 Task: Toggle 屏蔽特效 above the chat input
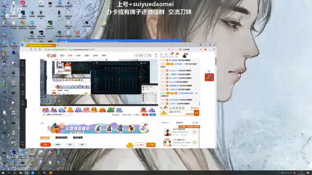pos(195,108)
